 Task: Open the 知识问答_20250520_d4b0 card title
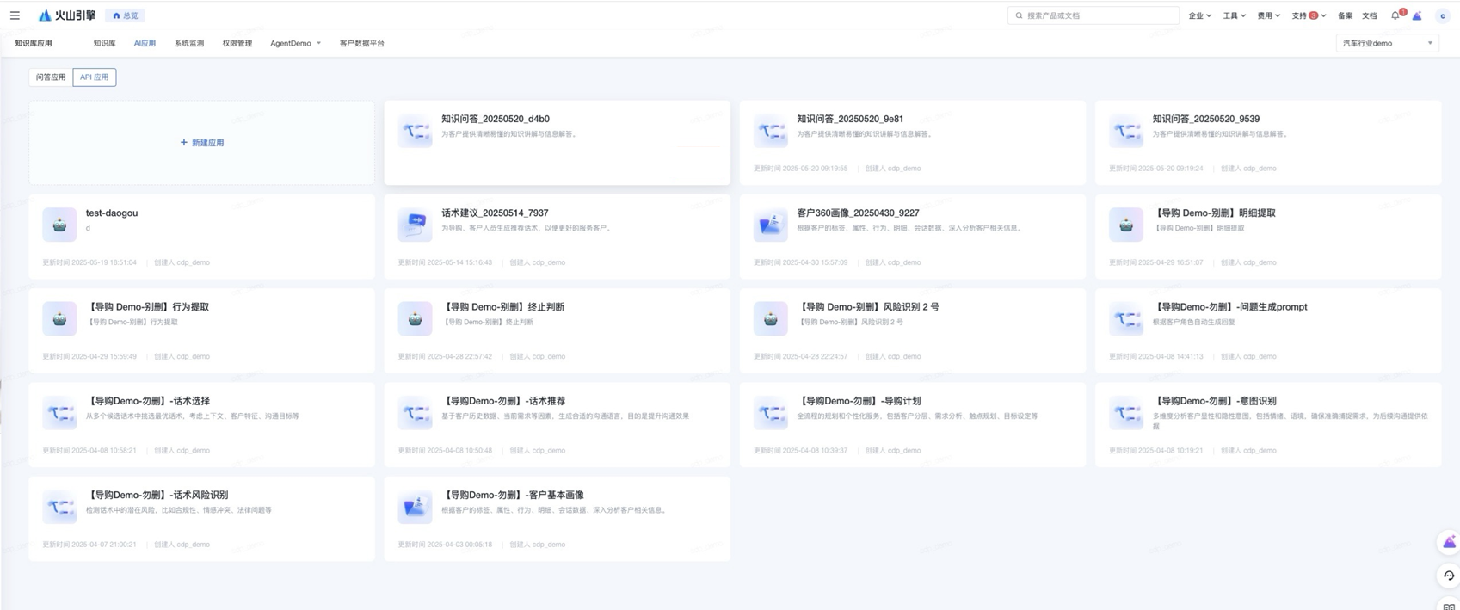[x=496, y=119]
